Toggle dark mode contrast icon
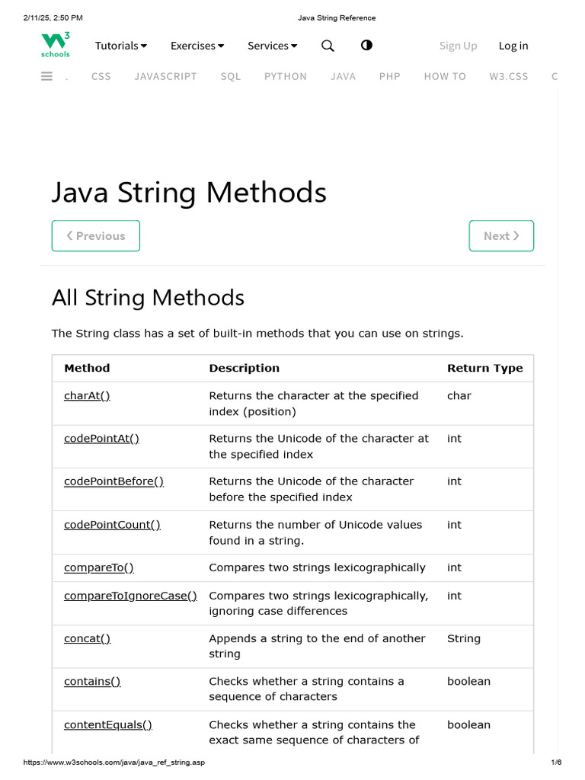 366,46
